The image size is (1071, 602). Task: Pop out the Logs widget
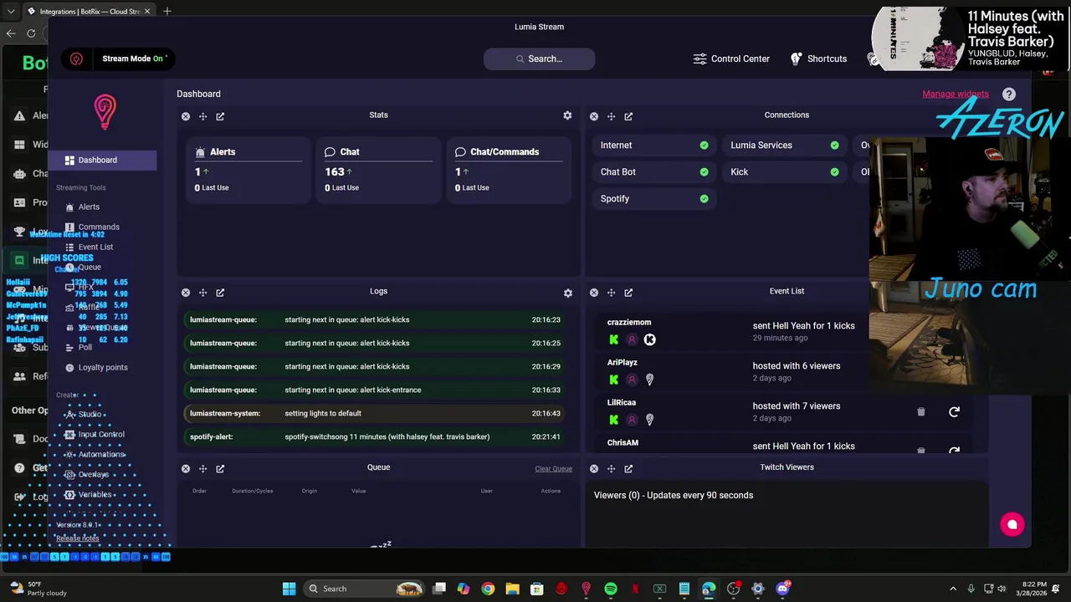220,293
